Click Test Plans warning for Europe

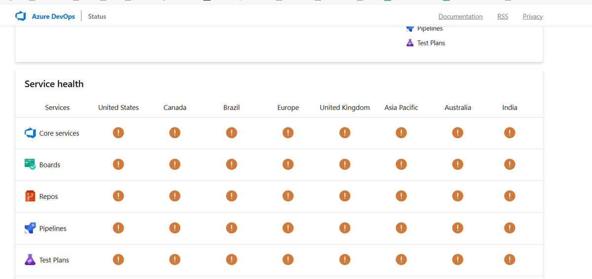tap(288, 259)
